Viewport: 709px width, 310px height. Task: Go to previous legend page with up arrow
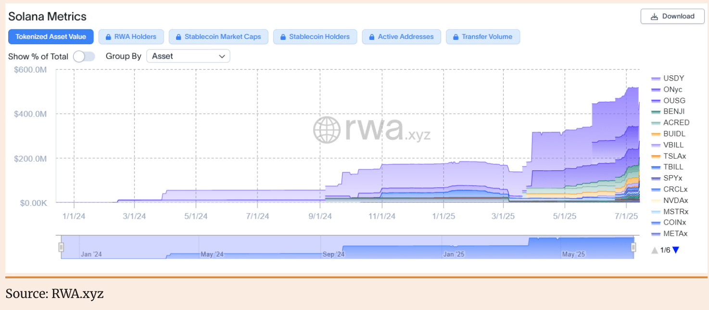coord(654,250)
